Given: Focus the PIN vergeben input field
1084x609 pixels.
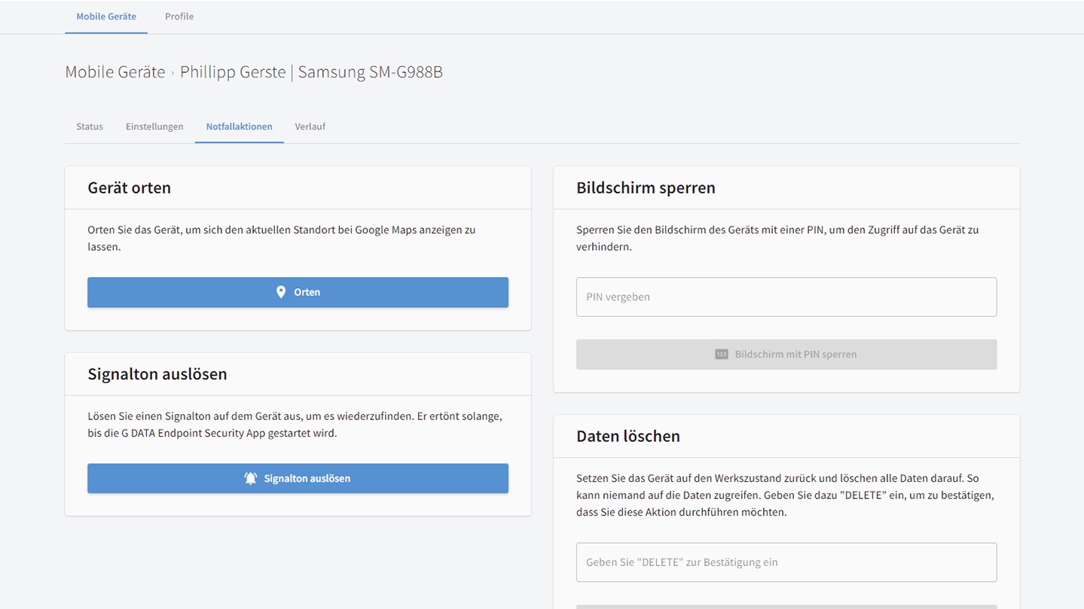Looking at the screenshot, I should (786, 297).
